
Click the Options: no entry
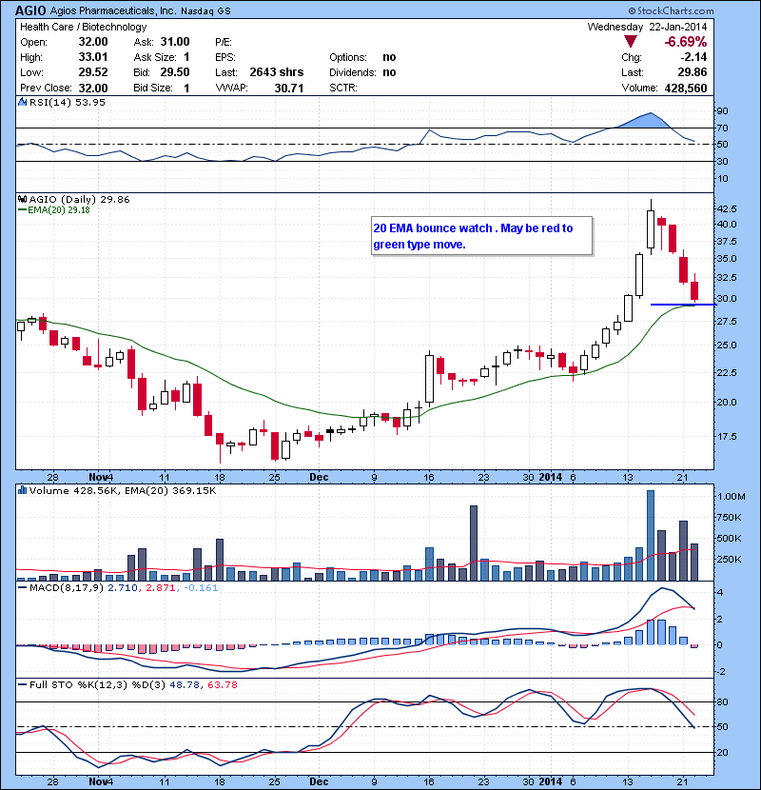click(362, 57)
